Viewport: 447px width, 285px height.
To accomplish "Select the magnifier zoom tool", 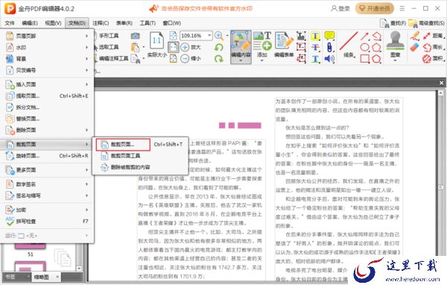I will (x=219, y=36).
